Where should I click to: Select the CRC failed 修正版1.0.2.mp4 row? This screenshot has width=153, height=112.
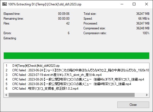click(76, 89)
